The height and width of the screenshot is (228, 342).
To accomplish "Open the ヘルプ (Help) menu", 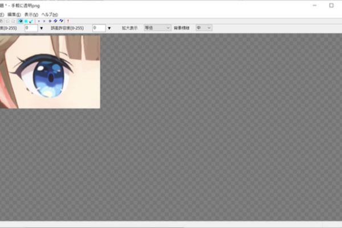I will 50,14.
